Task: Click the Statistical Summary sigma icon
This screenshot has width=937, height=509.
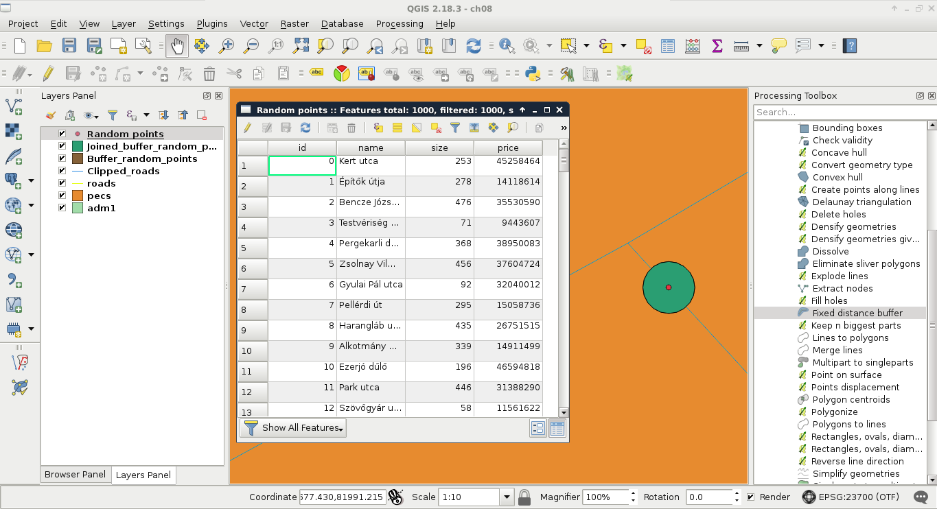Action: click(x=717, y=46)
